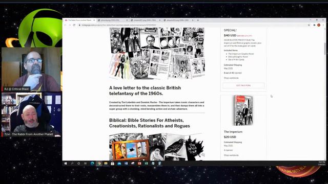Click 'Ships worldwide' under The Imperium perk

tap(231, 155)
